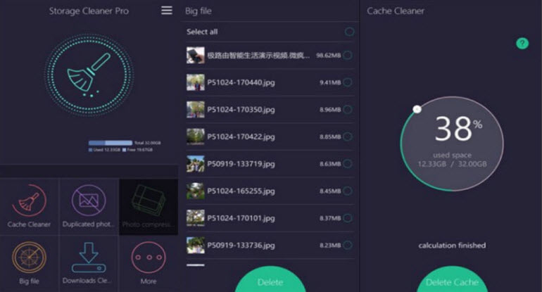542x292 pixels.
Task: Click the 8.23MB size value
Action: pyautogui.click(x=330, y=246)
